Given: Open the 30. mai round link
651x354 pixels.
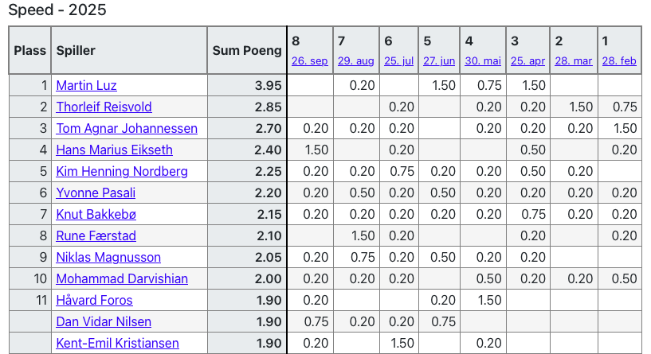Looking at the screenshot, I should coord(483,61).
